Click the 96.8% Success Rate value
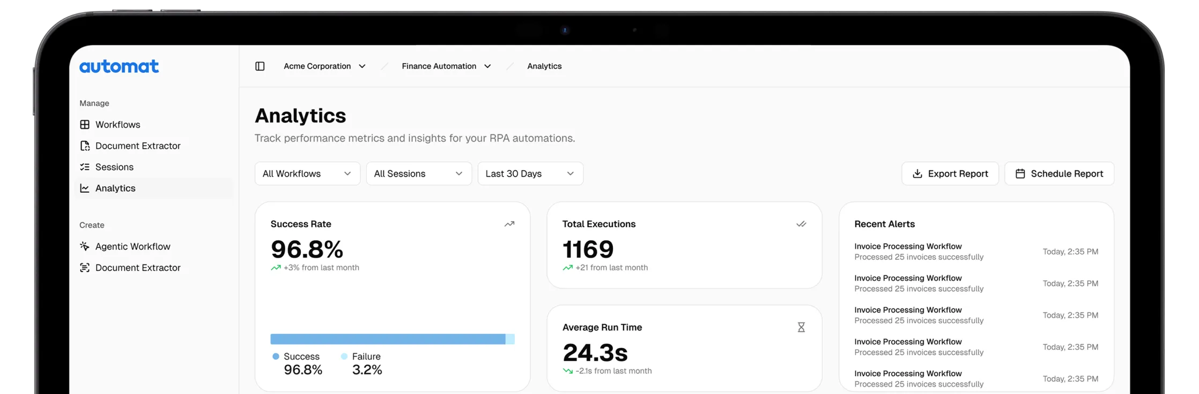This screenshot has width=1199, height=394. (307, 249)
